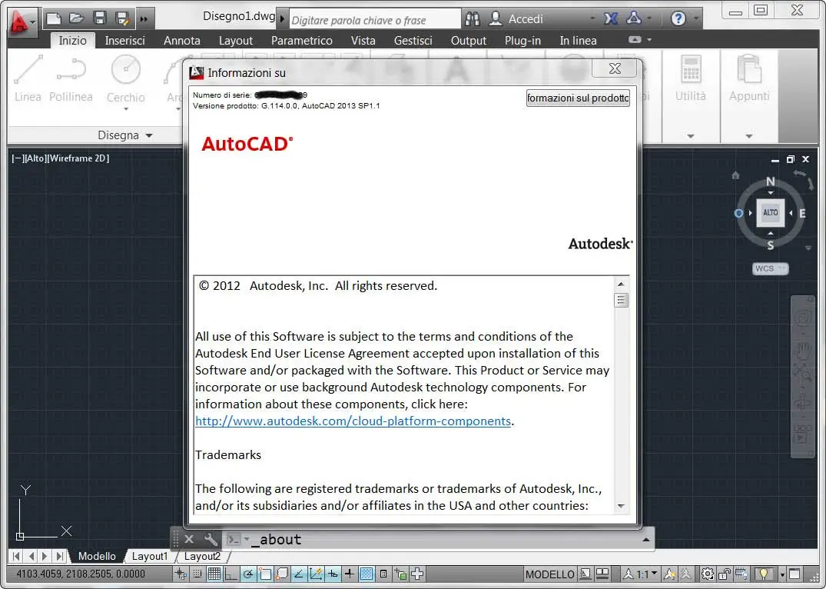Open the WCS coordinate system dropdown
The image size is (826, 589).
[x=770, y=269]
